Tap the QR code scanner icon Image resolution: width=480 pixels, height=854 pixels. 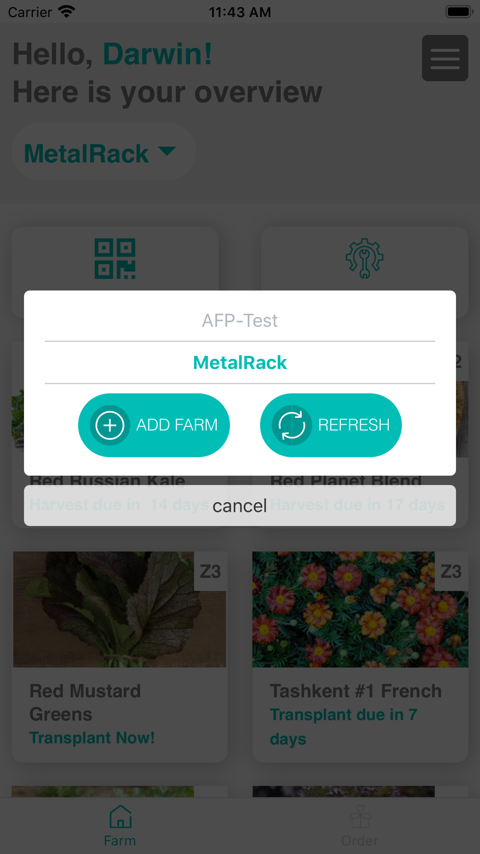pyautogui.click(x=115, y=259)
